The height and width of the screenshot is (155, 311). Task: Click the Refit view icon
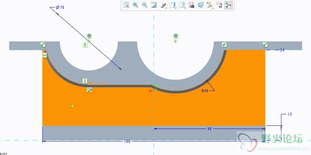126,5
